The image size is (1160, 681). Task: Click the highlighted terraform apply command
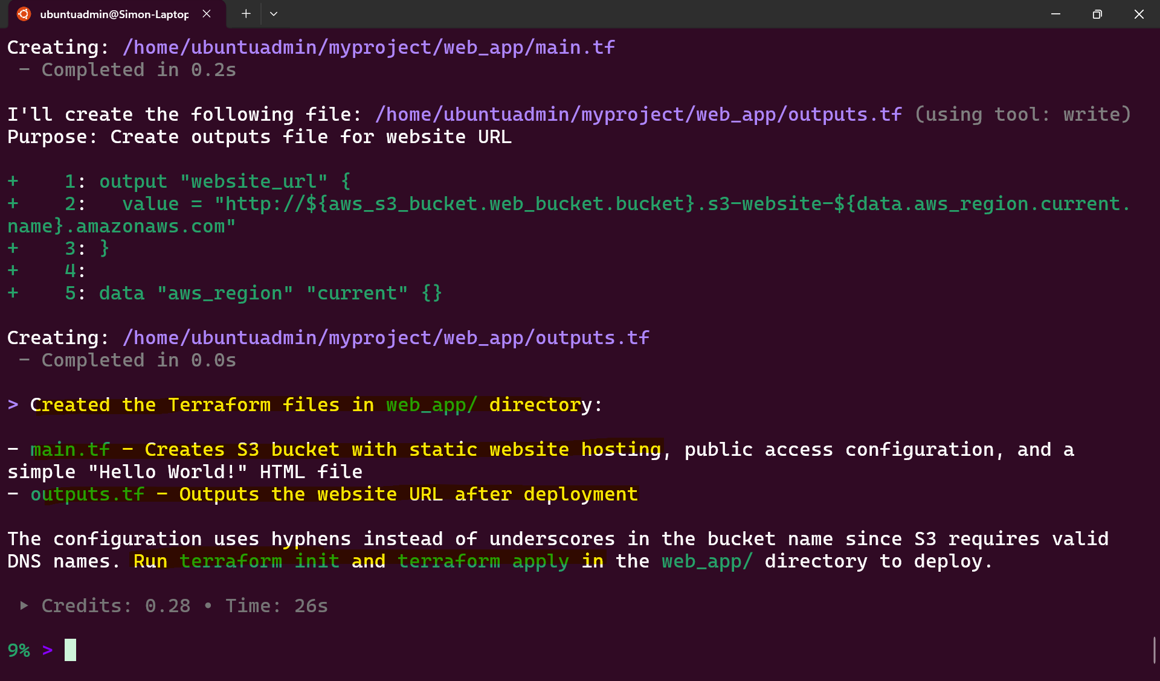483,561
